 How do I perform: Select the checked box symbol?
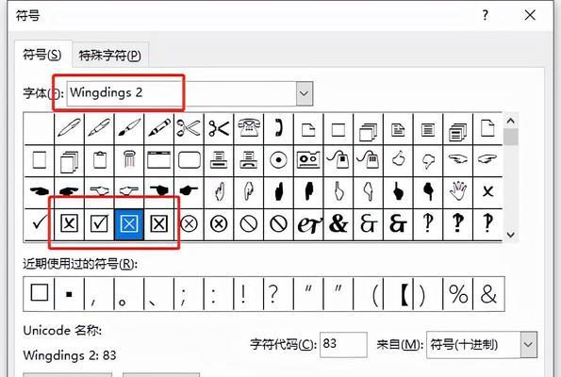99,224
